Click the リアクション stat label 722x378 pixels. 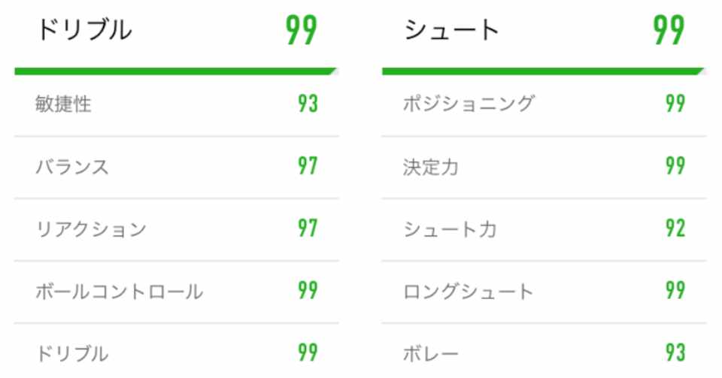point(90,229)
